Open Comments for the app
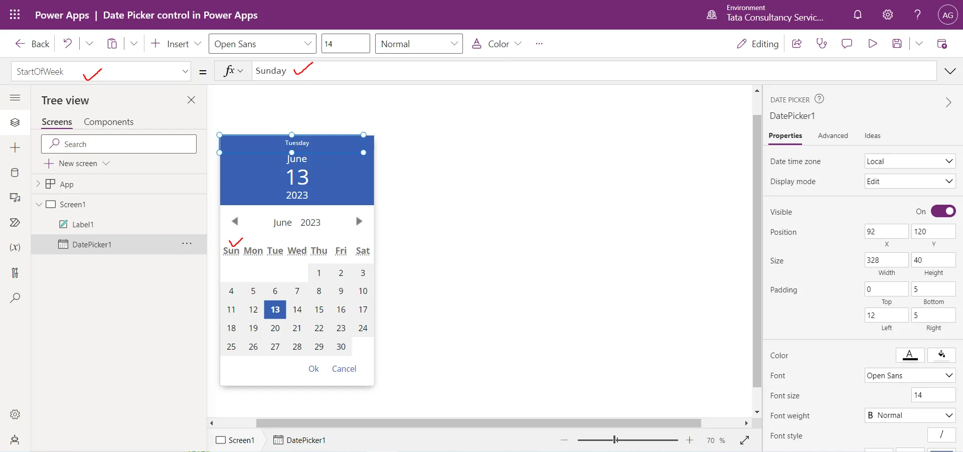This screenshot has height=452, width=963. pyautogui.click(x=847, y=44)
